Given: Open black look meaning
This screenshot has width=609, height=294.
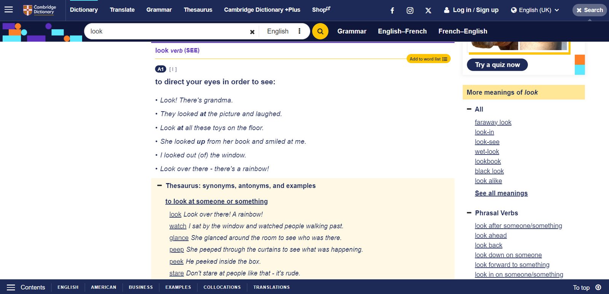Looking at the screenshot, I should coord(489,171).
